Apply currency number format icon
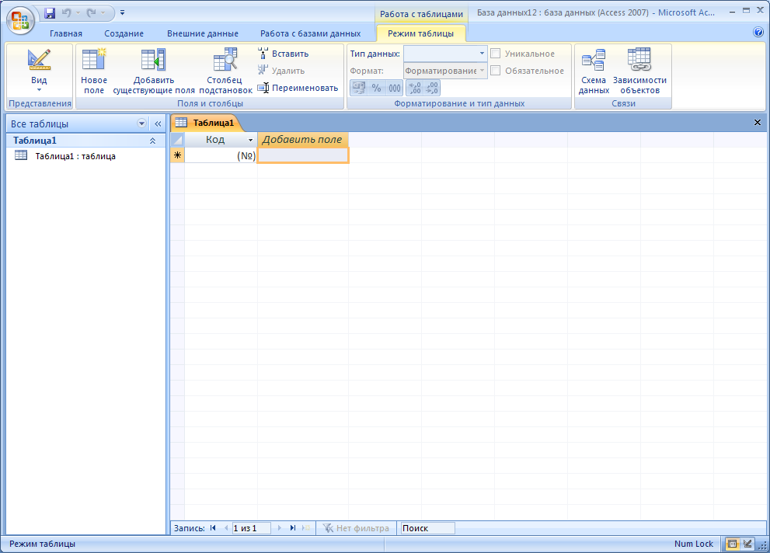The image size is (770, 553). [x=358, y=88]
